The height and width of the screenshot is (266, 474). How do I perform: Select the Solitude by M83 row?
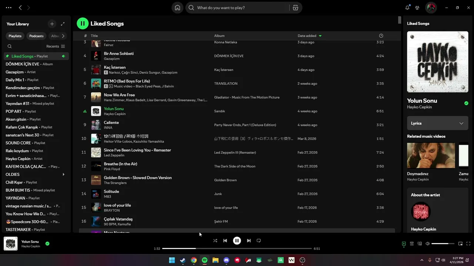point(237,194)
